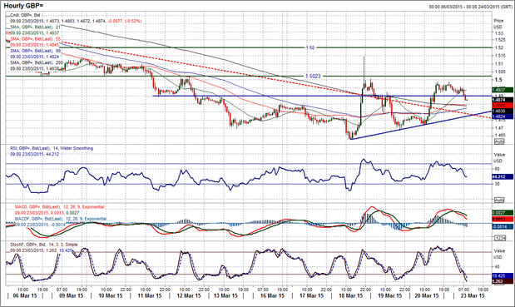Select the SMA 21 legend label
This screenshot has width=515, height=307.
click(36, 27)
